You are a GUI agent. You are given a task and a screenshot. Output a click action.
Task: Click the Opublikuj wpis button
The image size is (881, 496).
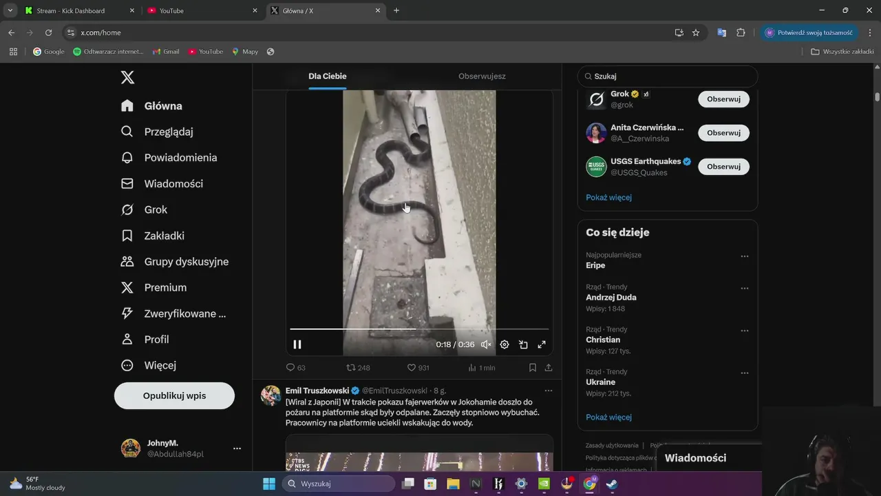click(174, 396)
